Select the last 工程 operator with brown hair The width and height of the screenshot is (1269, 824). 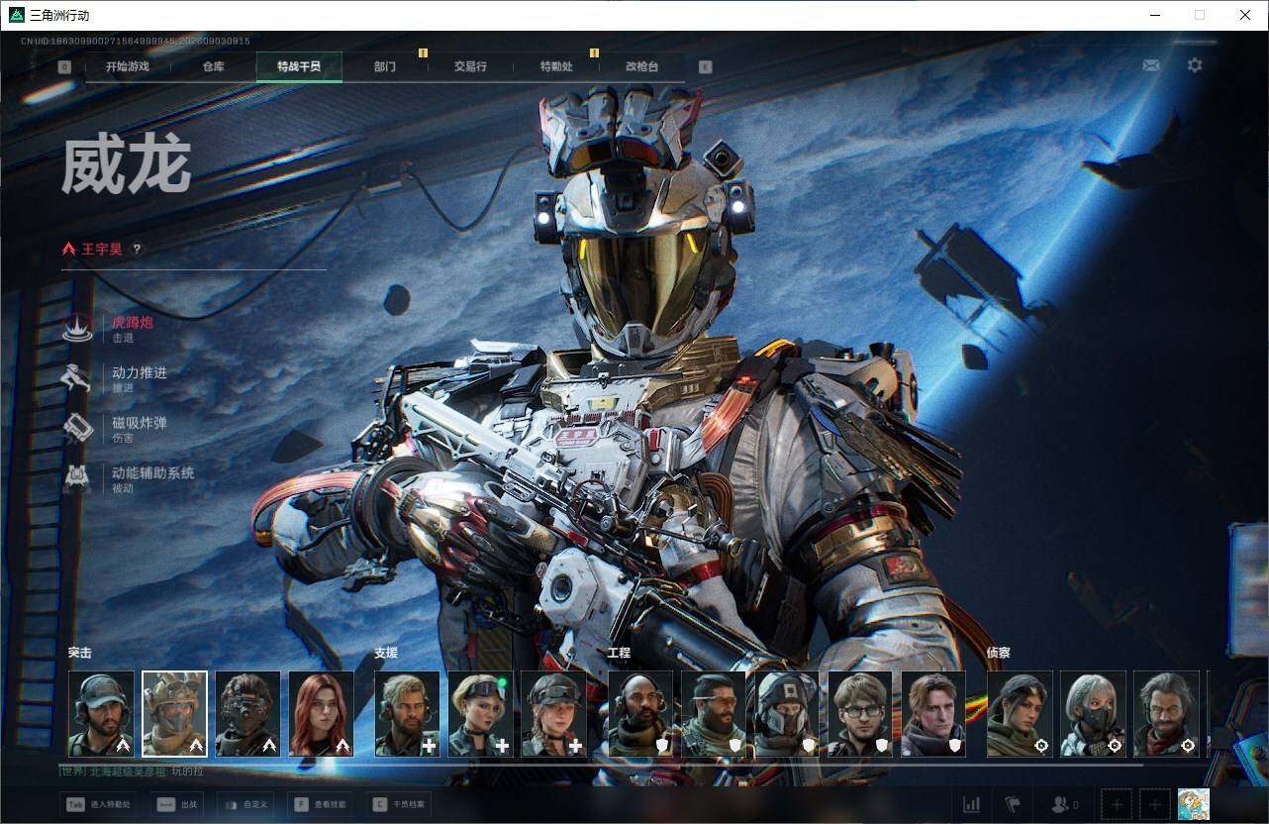pos(932,714)
